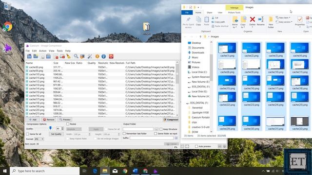Viewport: 312px width, 175px height.
Task: Click the magnifier Preview icon in Caesium toolbar
Action: (x=76, y=56)
